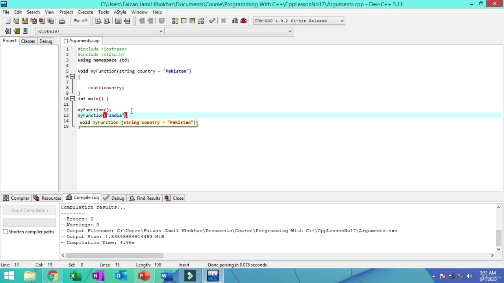Switch to the Debug sidebar tab
This screenshot has height=283, width=504.
46,41
